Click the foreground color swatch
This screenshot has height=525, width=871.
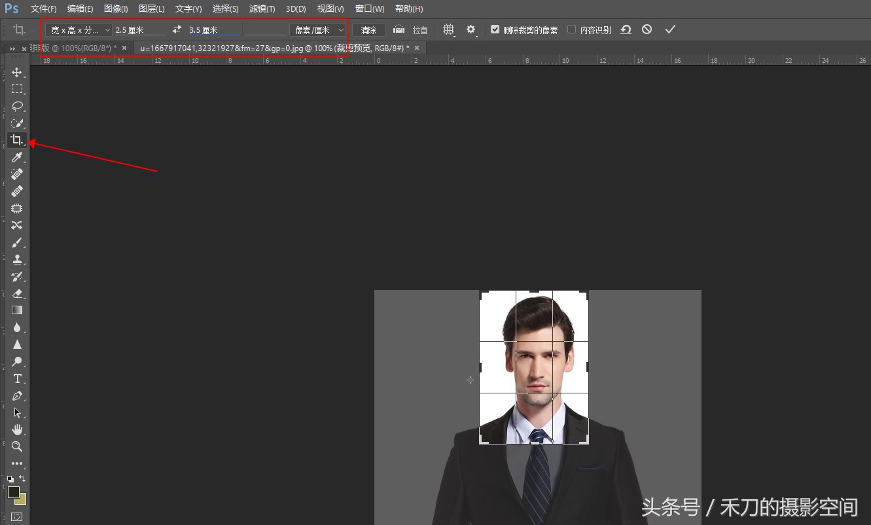click(x=13, y=492)
